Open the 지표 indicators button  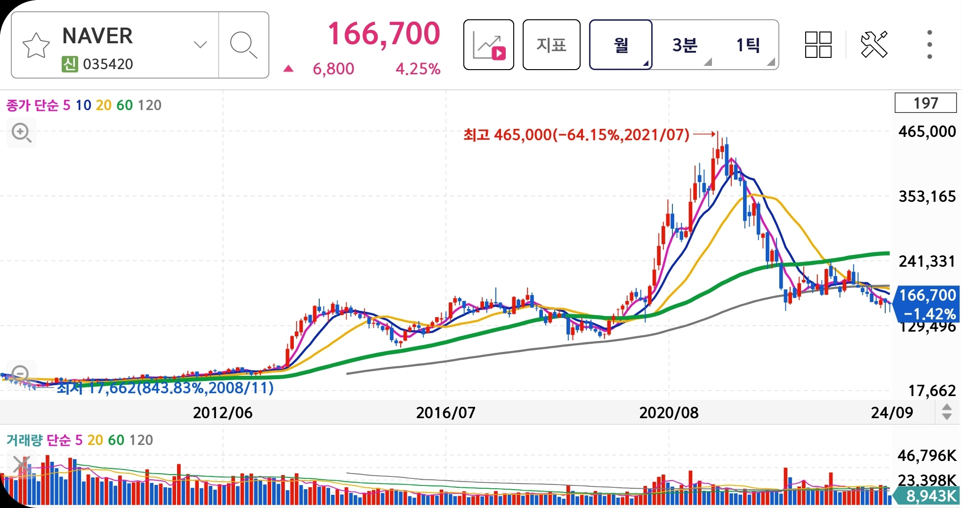(x=551, y=45)
